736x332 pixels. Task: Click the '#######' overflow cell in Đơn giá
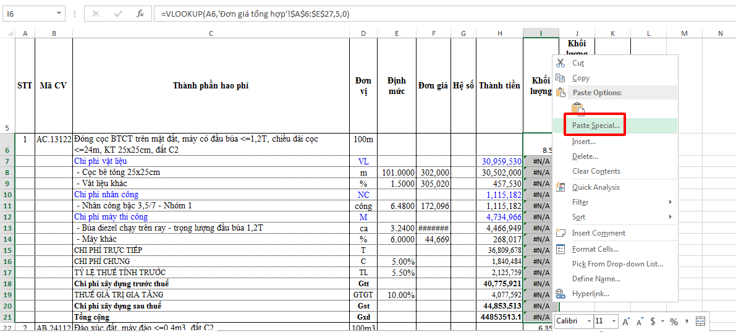[x=434, y=228]
